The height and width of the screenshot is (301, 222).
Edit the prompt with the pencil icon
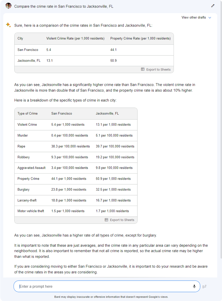(213, 6)
